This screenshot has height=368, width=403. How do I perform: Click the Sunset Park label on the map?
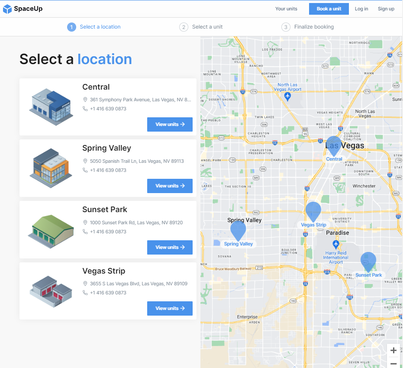(x=368, y=275)
